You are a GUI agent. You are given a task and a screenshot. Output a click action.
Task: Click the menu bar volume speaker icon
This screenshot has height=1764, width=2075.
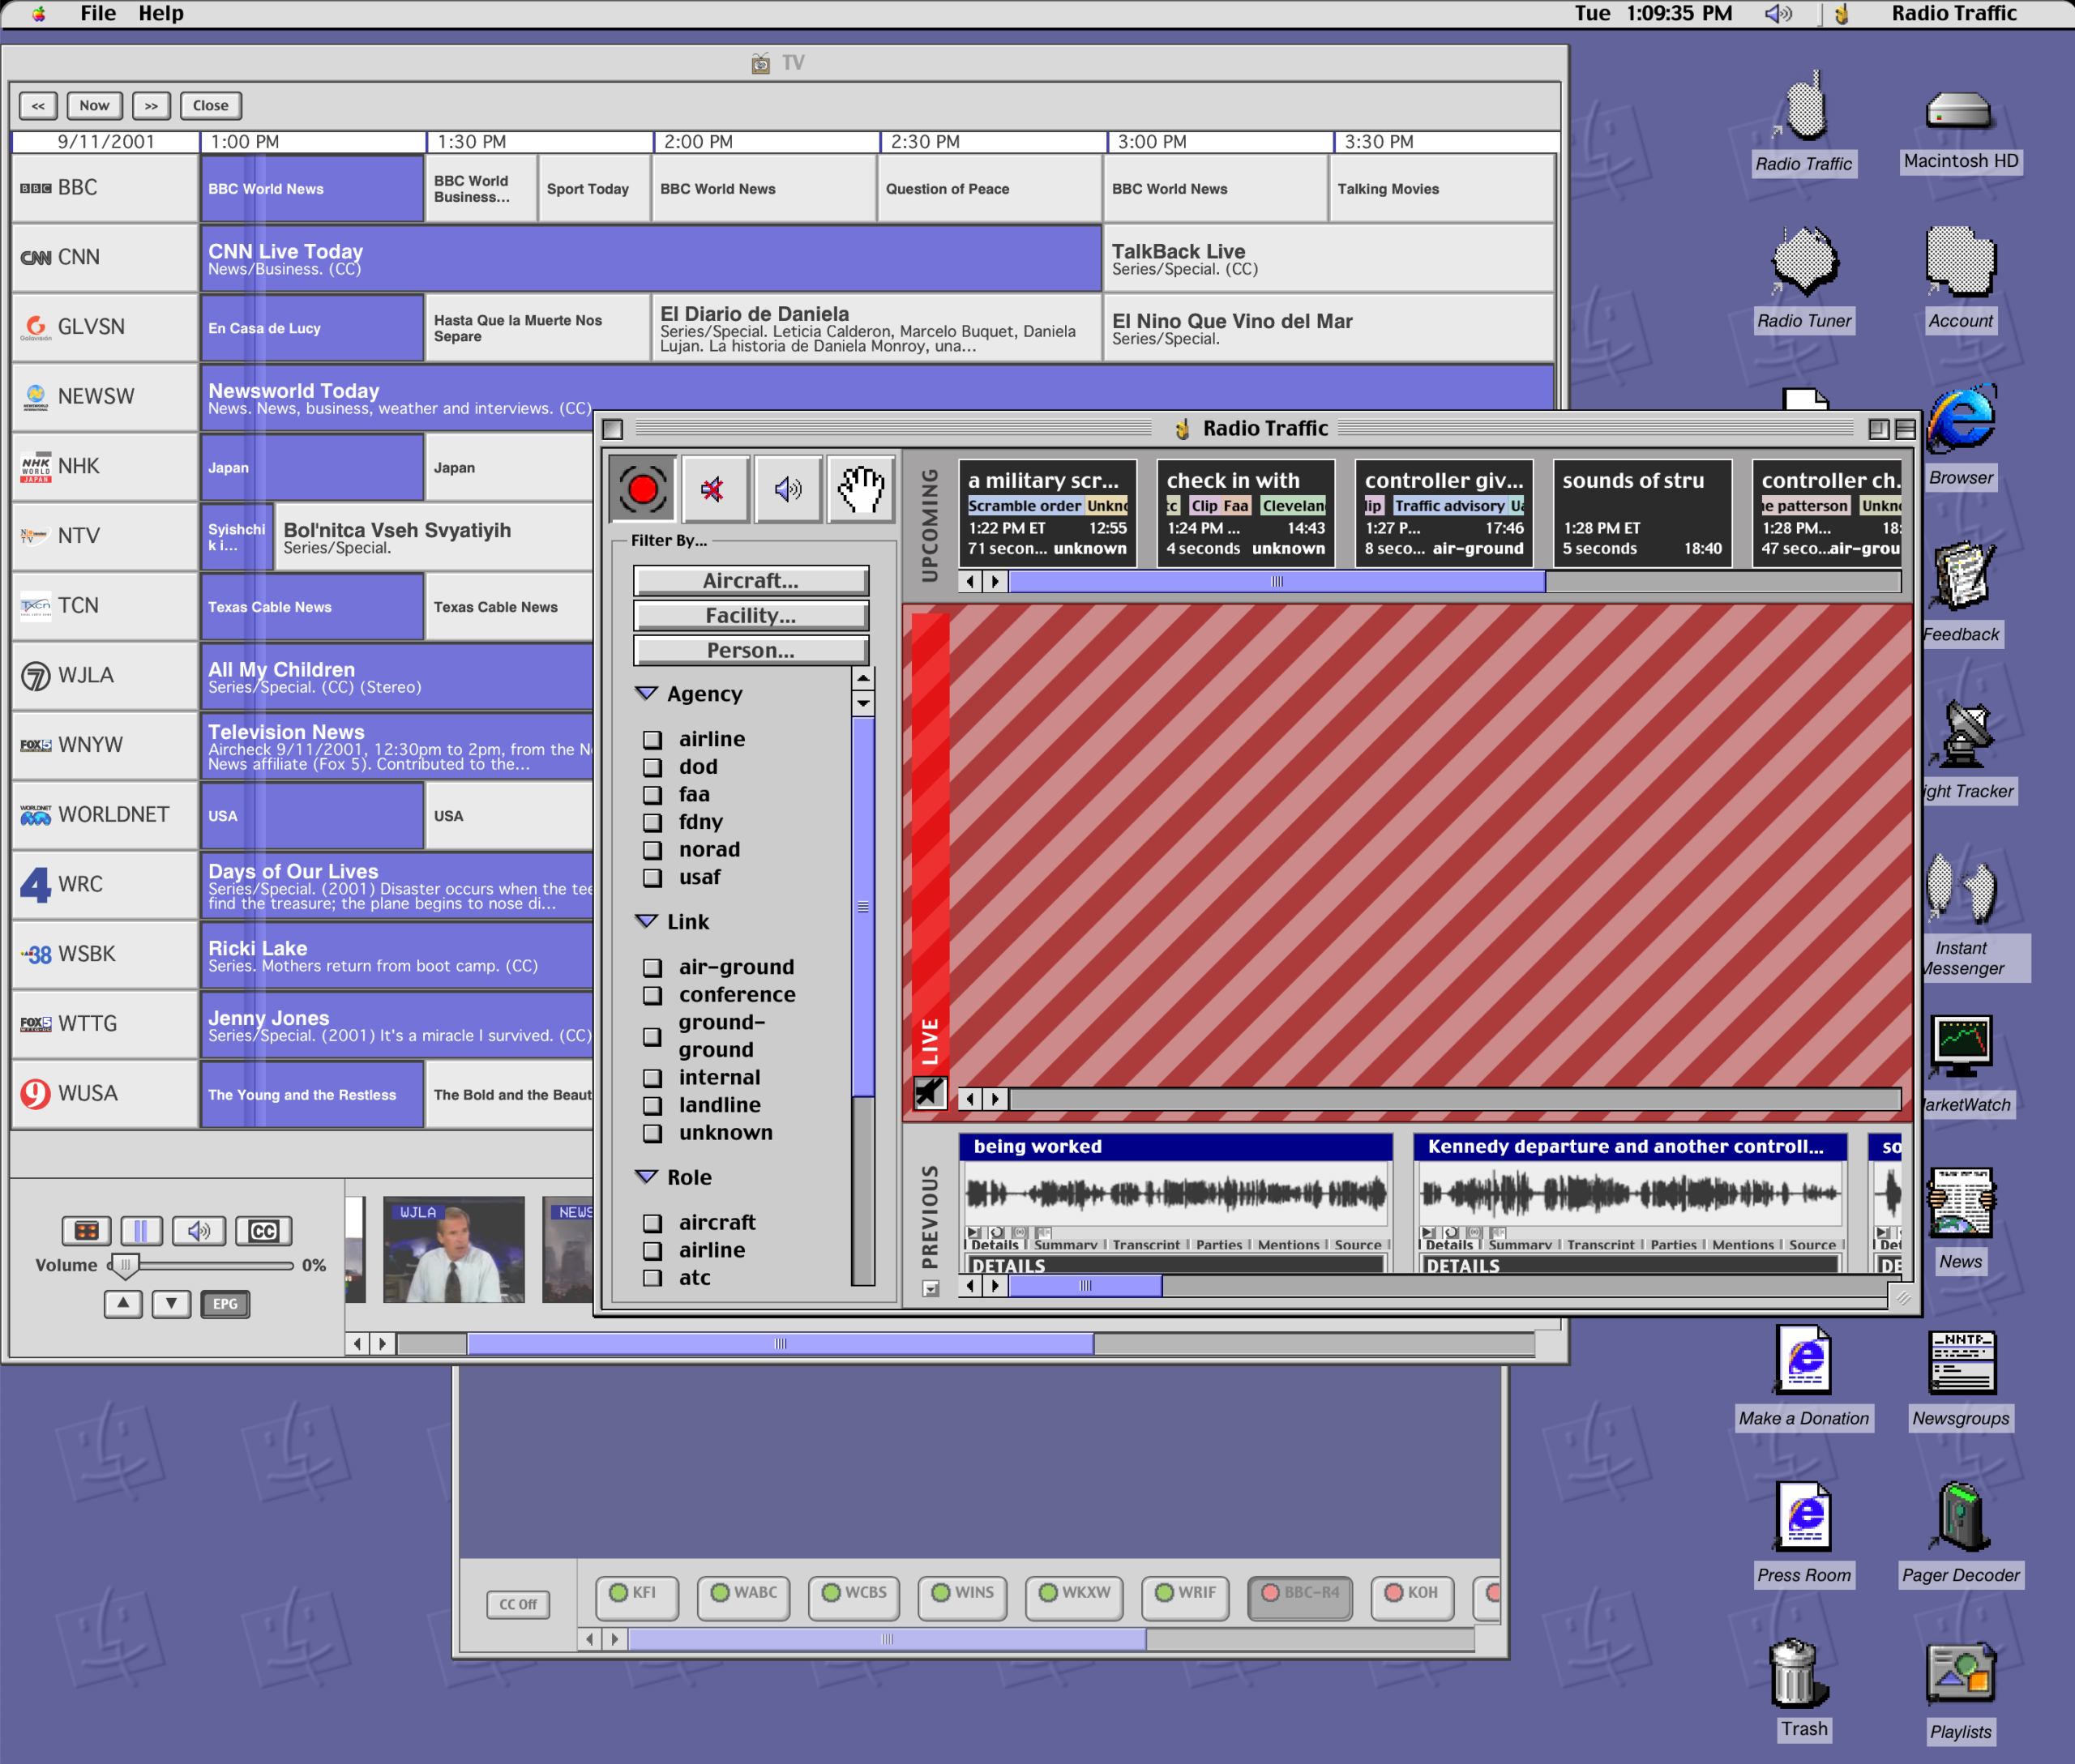pos(1778,14)
